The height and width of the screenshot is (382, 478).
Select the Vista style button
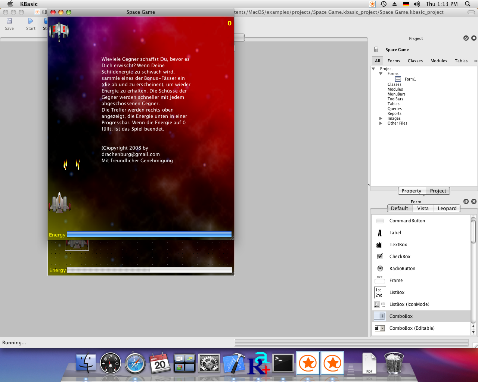point(423,209)
